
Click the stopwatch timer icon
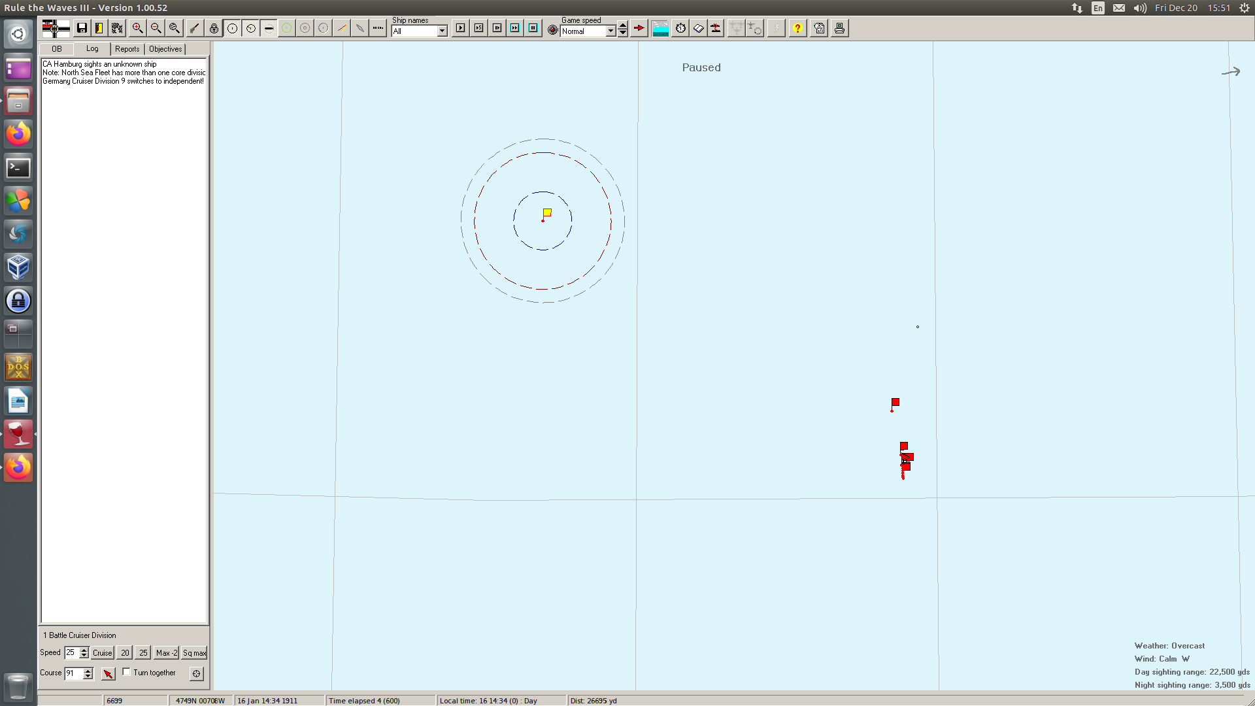click(x=680, y=28)
